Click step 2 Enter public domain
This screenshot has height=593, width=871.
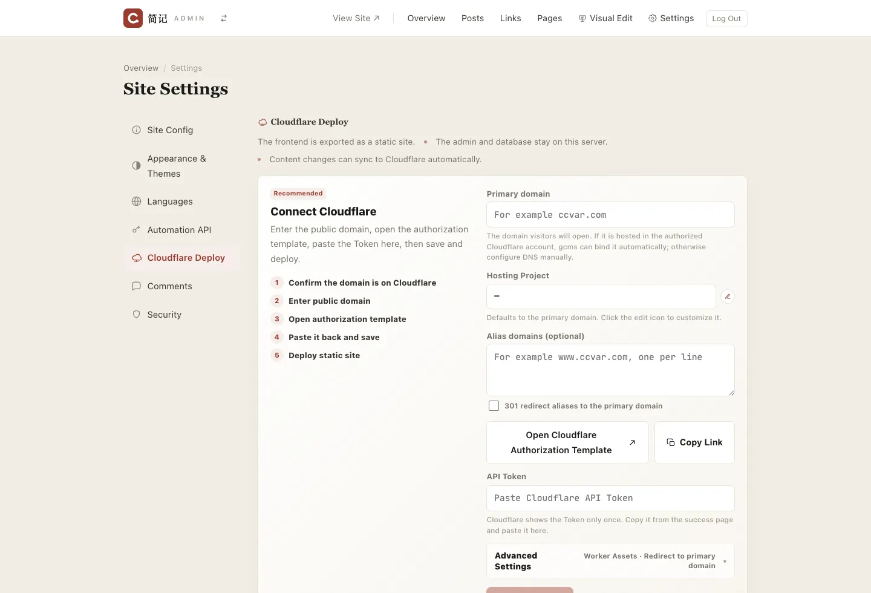coord(321,301)
